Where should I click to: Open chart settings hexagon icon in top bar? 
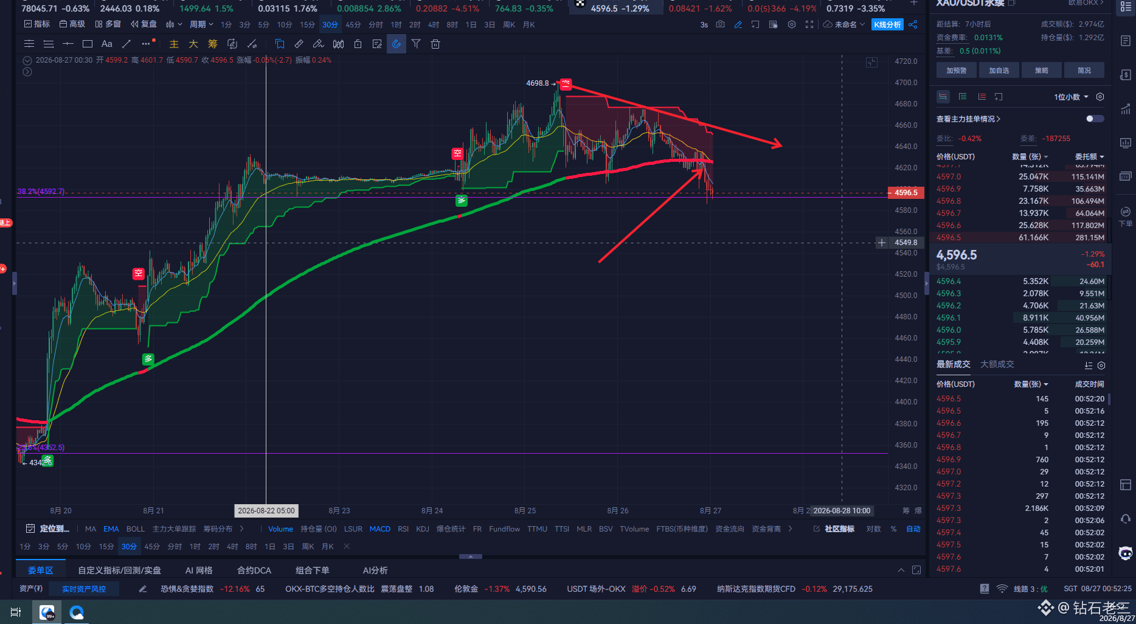pyautogui.click(x=791, y=24)
